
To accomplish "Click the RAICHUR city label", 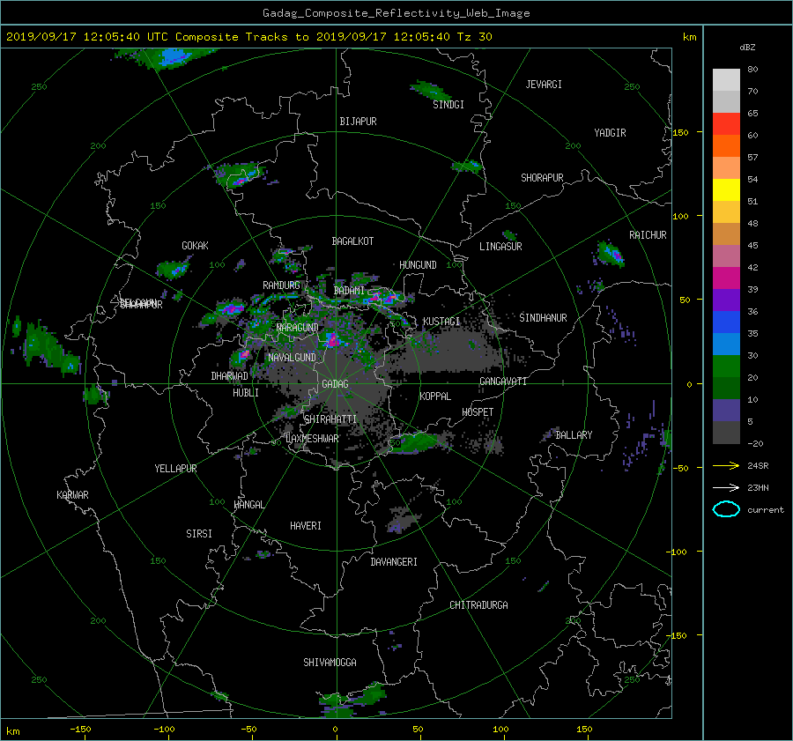I will [x=648, y=235].
